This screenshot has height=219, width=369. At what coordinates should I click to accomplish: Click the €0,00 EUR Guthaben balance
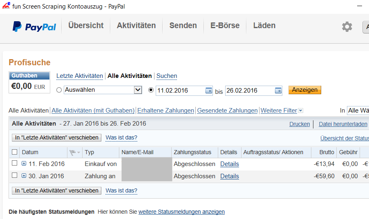click(x=28, y=86)
